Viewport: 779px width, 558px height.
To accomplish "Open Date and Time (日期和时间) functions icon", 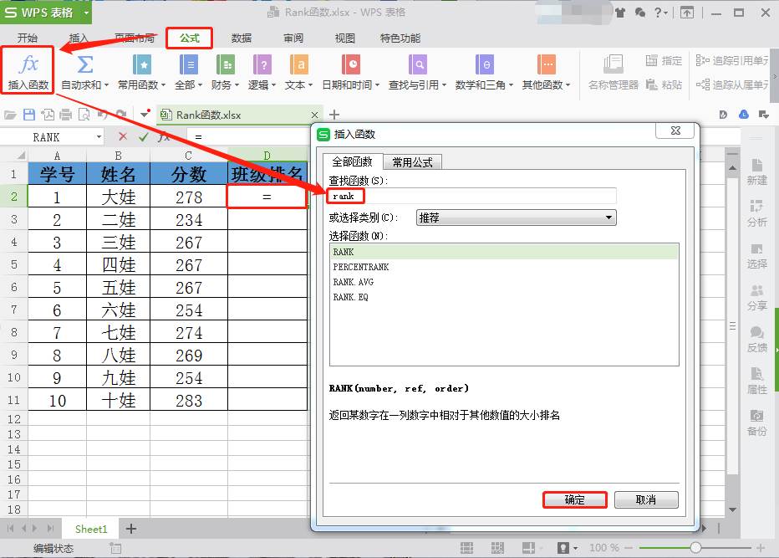I will (x=351, y=64).
